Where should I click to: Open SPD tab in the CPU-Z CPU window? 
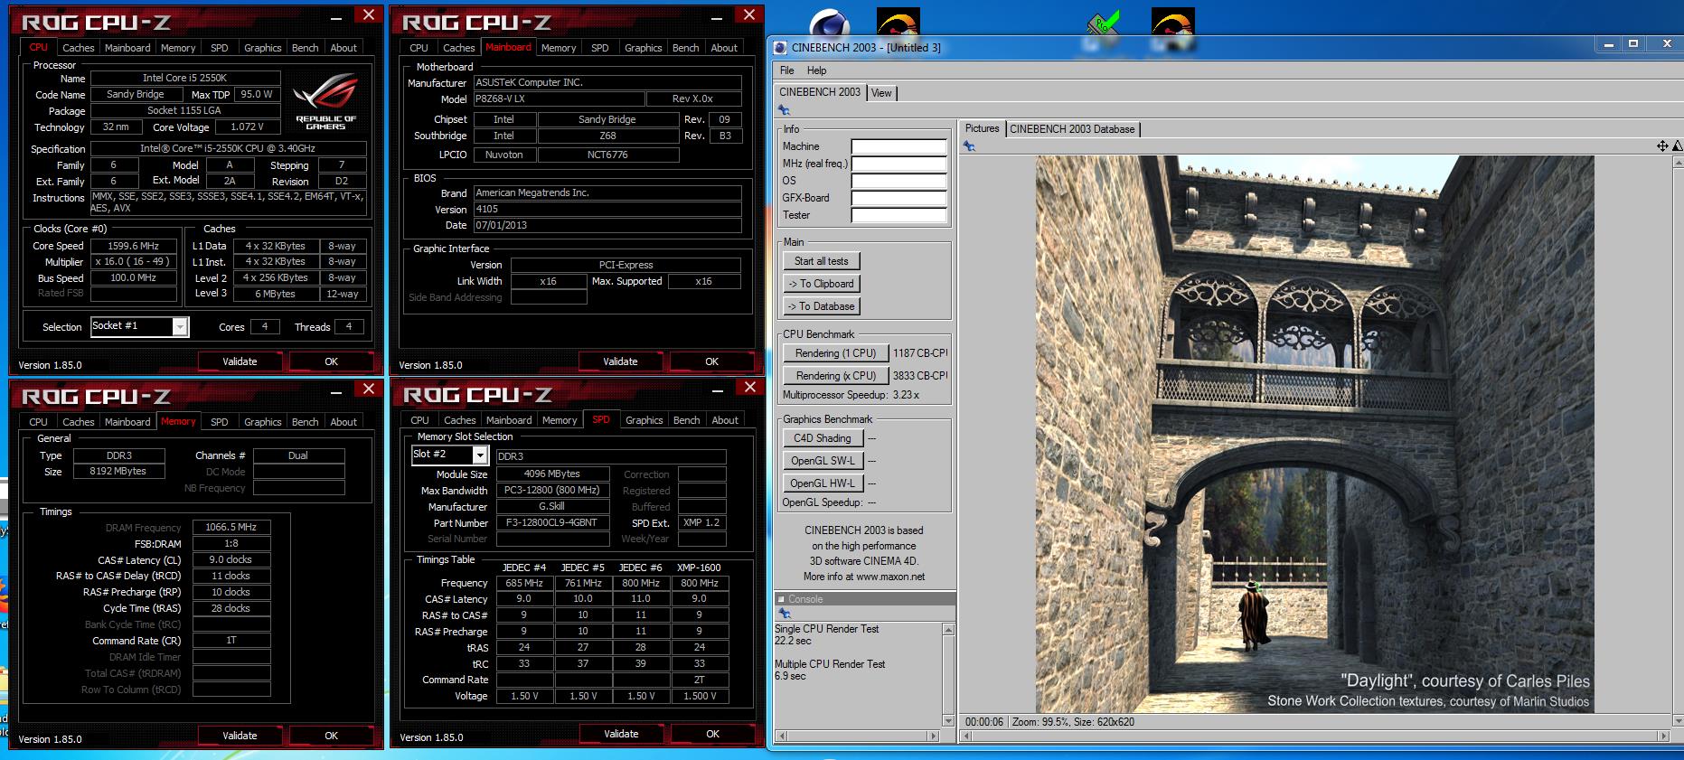pos(220,48)
